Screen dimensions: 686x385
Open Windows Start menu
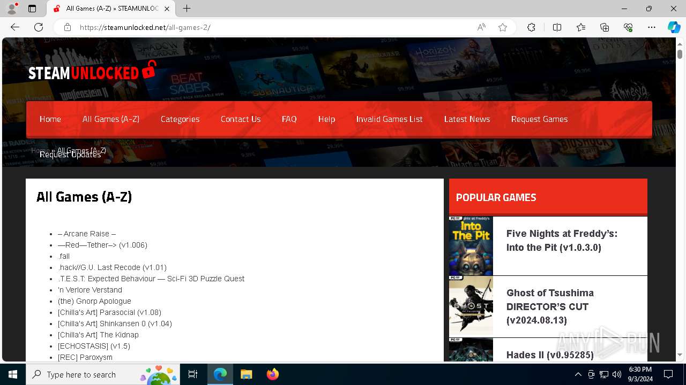pos(13,374)
